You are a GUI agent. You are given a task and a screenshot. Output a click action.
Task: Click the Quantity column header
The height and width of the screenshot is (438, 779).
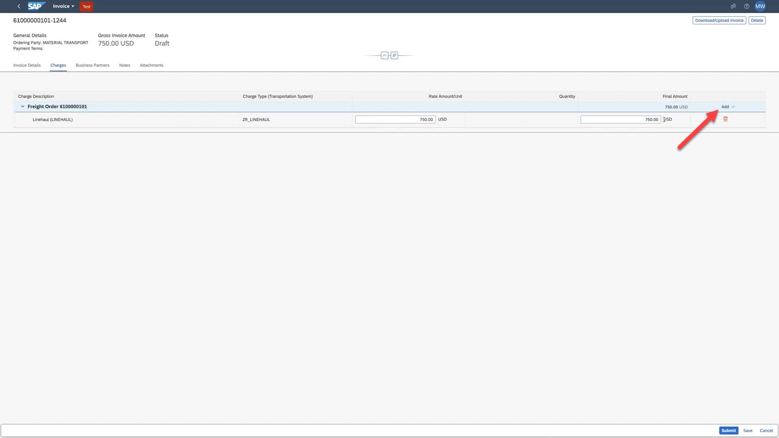point(567,97)
